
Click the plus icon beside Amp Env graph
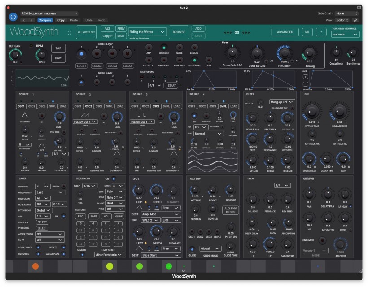click(x=305, y=77)
